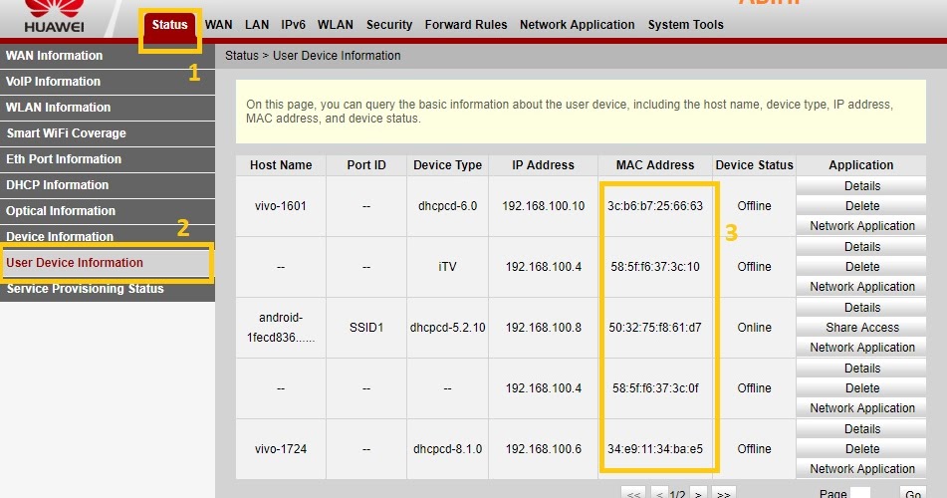Select device type dhcpcd-8.1.0

click(447, 449)
